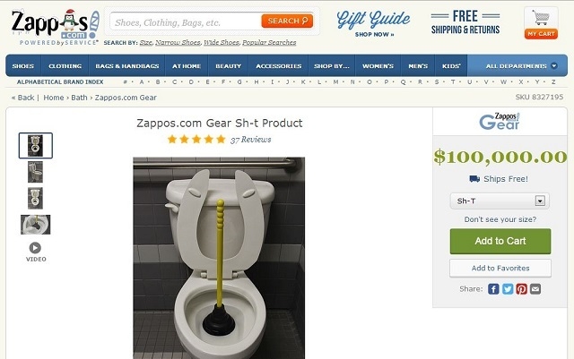The image size is (574, 359).
Task: Select the Shoes navigation tab
Action: (23, 66)
